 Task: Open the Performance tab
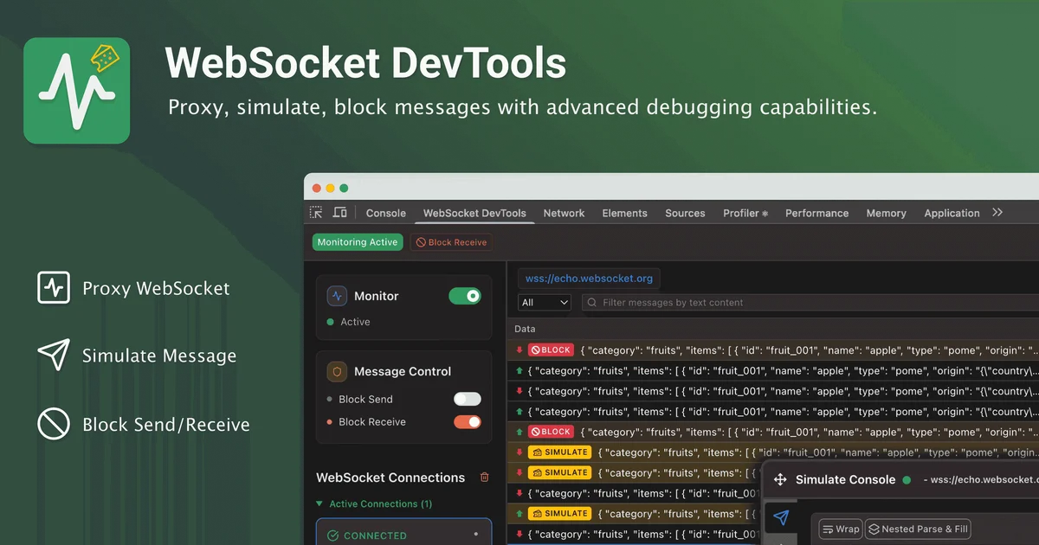click(816, 213)
